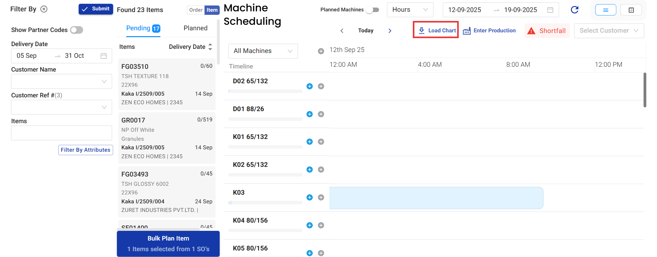Clear filters with Filter By close icon
Viewport: 657px width, 257px height.
pyautogui.click(x=44, y=9)
